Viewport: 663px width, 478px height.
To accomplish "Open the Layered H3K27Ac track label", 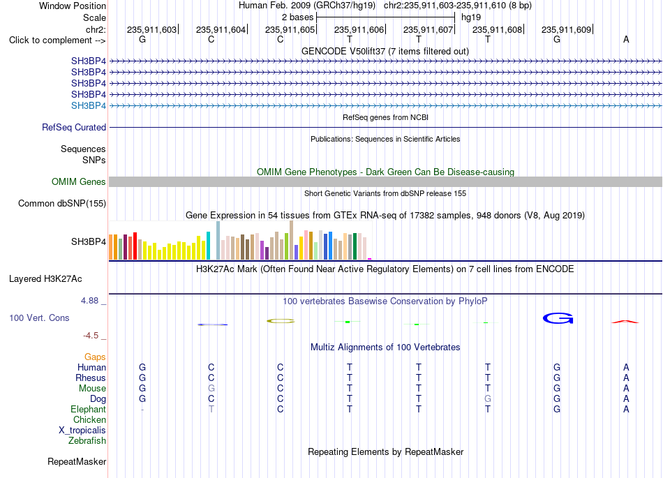I will [x=45, y=279].
